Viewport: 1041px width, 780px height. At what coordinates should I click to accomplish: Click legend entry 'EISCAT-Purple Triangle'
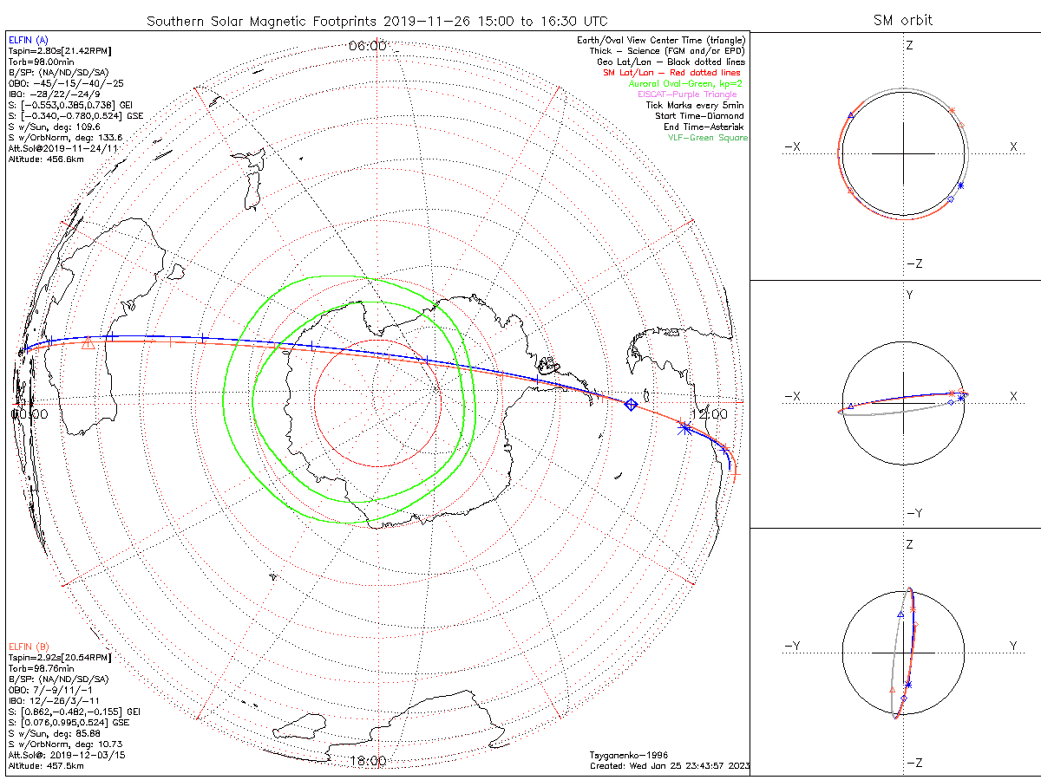pyautogui.click(x=687, y=94)
